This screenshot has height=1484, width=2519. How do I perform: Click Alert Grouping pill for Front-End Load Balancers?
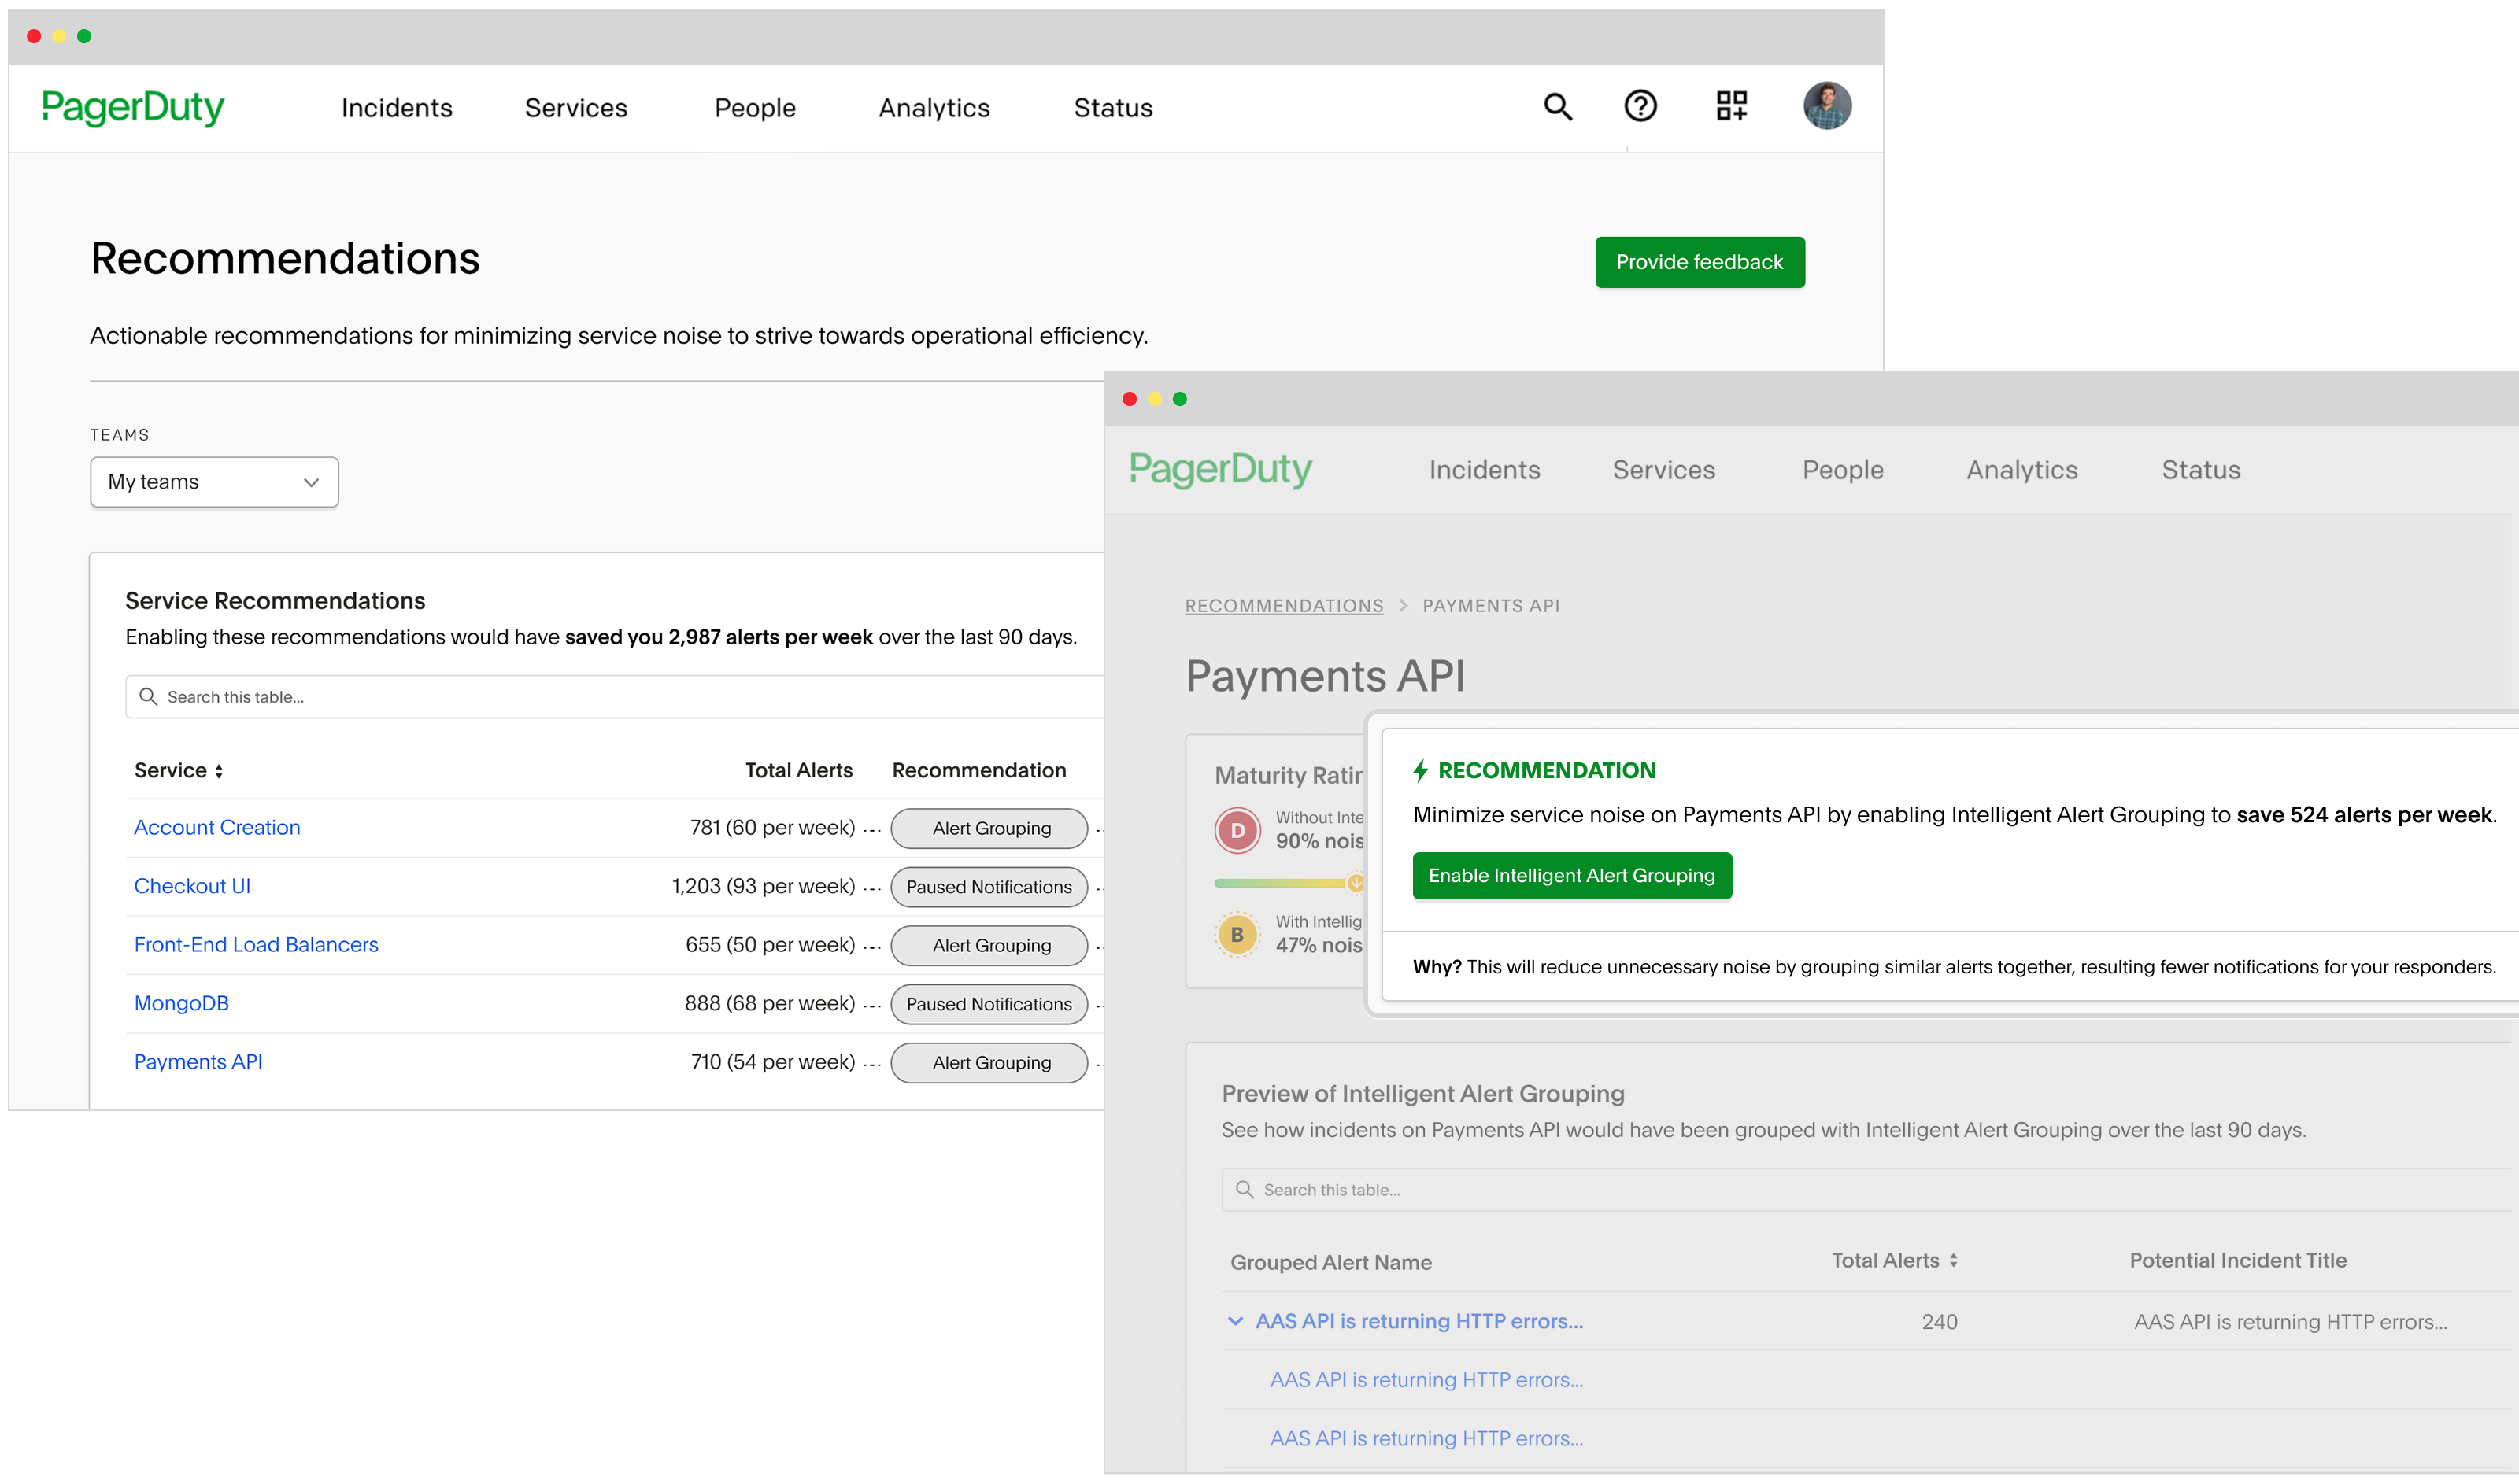click(989, 945)
